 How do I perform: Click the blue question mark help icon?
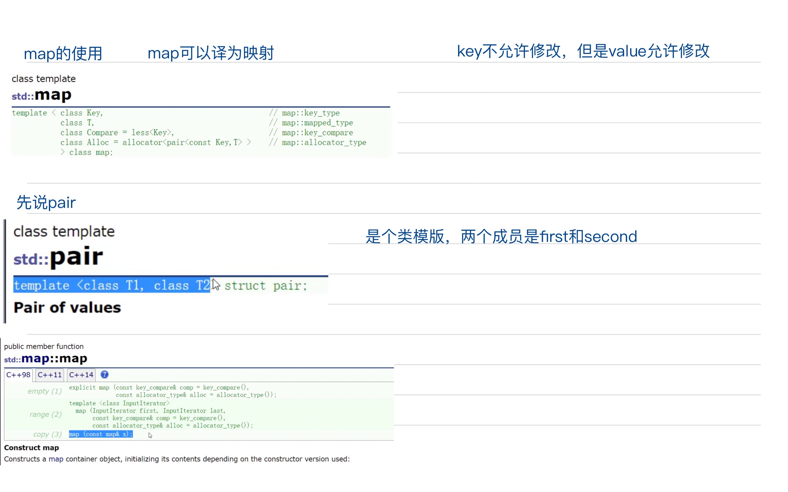tap(104, 375)
